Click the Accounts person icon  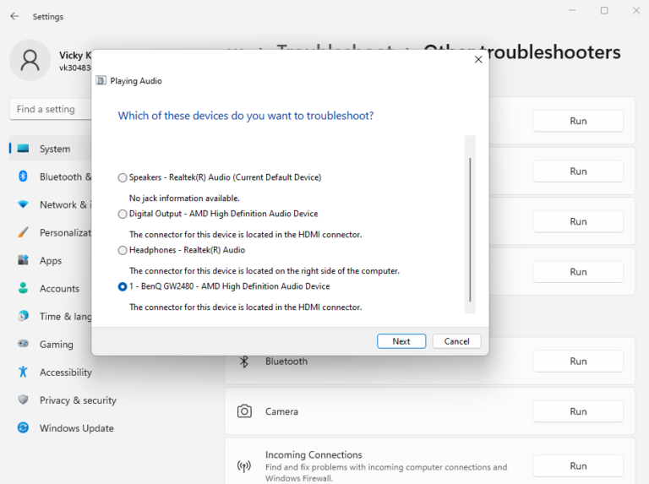click(x=23, y=289)
